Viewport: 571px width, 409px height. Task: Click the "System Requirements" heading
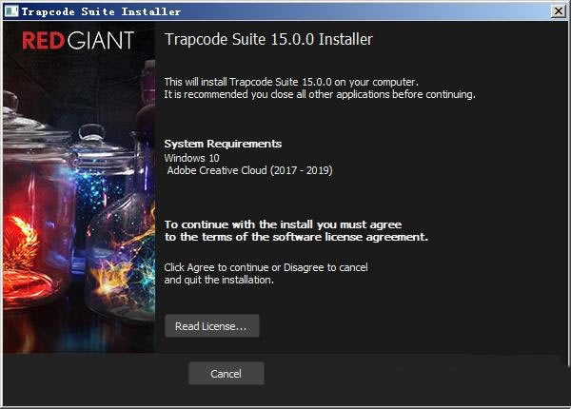click(223, 144)
